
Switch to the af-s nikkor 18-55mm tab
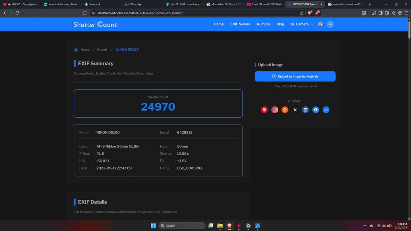(x=224, y=4)
